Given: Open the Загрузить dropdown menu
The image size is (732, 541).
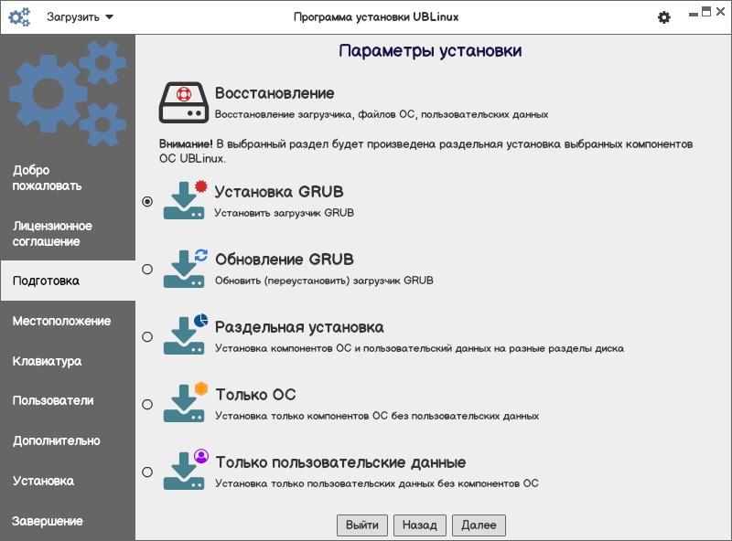Looking at the screenshot, I should click(x=80, y=17).
